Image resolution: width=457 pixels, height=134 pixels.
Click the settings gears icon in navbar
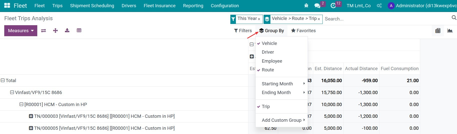tap(379, 5)
